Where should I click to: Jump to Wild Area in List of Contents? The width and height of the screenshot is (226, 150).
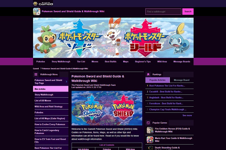click(x=130, y=149)
